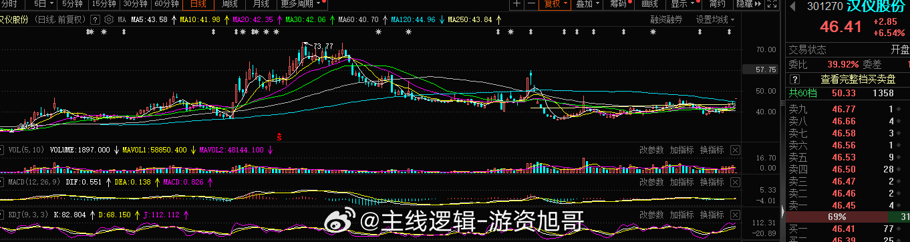Click 换指标 in the MACD panel
910x242 pixels.
(x=712, y=182)
